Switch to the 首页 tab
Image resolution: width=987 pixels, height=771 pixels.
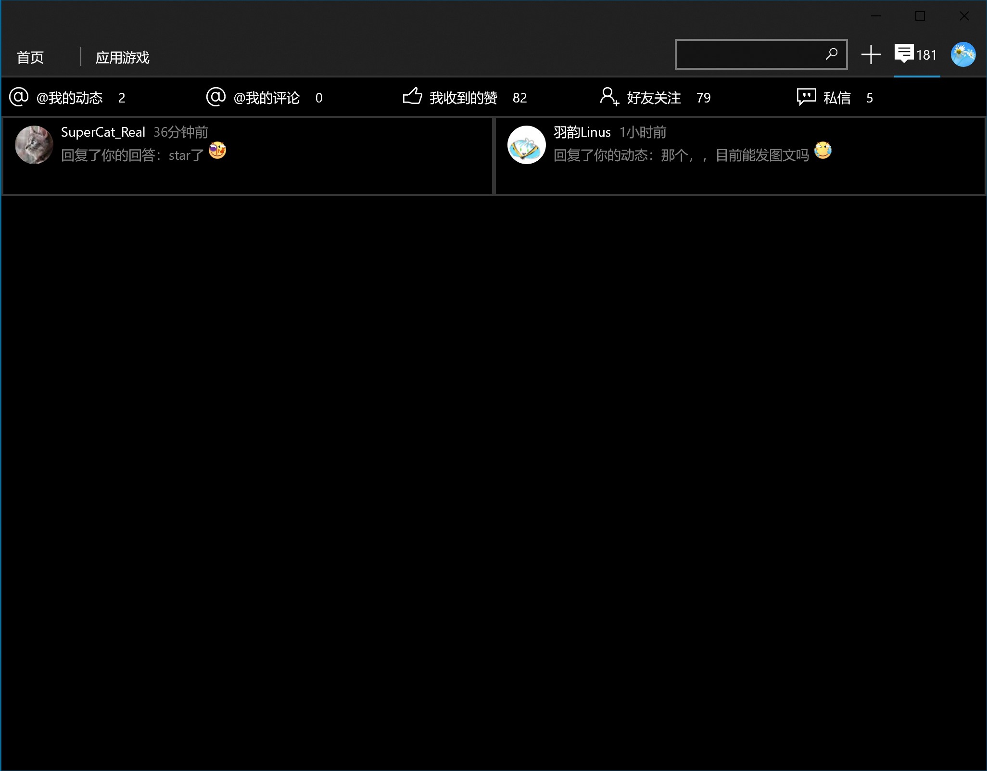point(30,58)
